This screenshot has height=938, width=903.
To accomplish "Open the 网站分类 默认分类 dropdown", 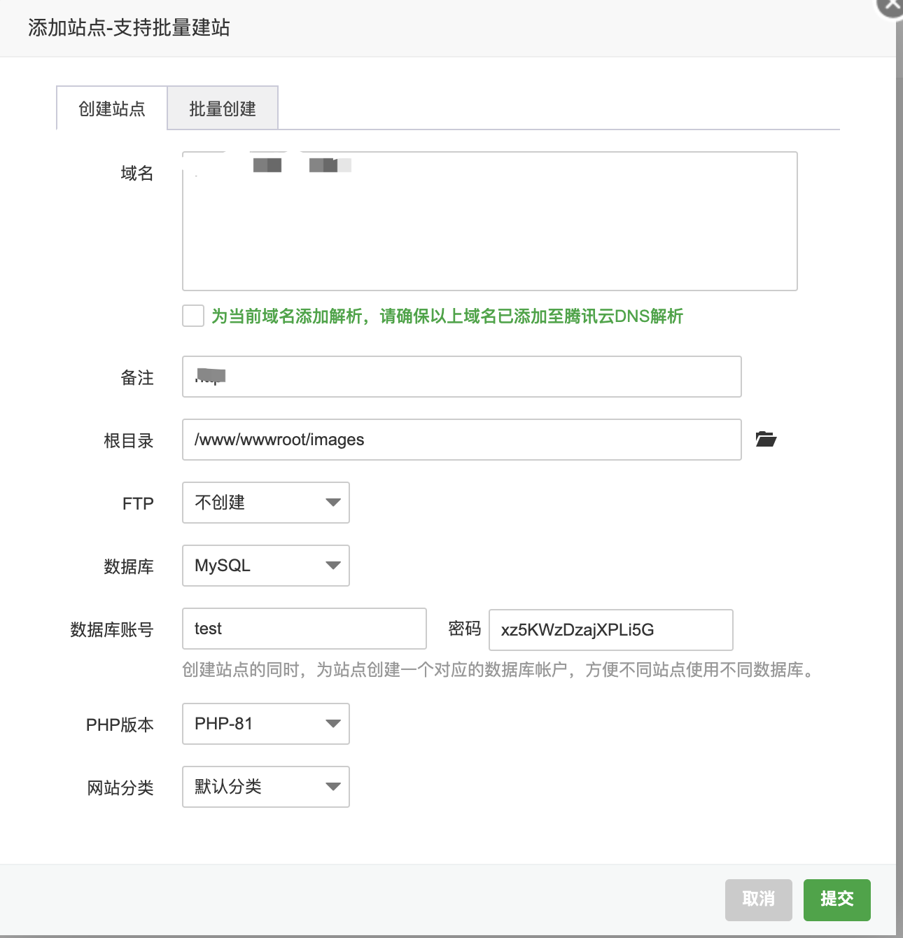I will point(266,787).
